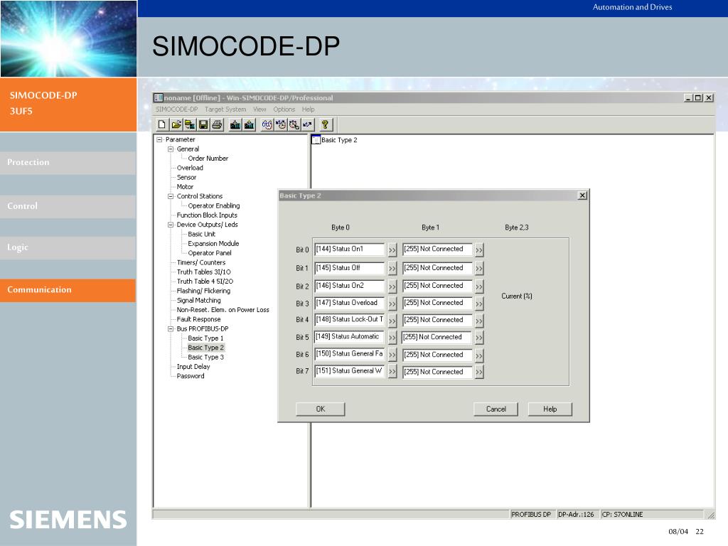The image size is (728, 546).
Task: Select Order Number in the tree
Action: [208, 159]
